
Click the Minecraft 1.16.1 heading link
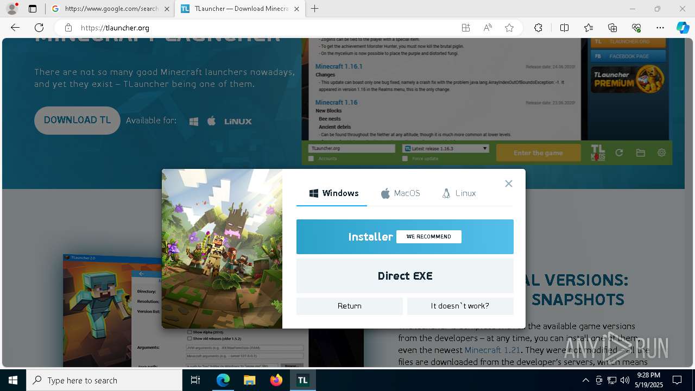tap(339, 66)
